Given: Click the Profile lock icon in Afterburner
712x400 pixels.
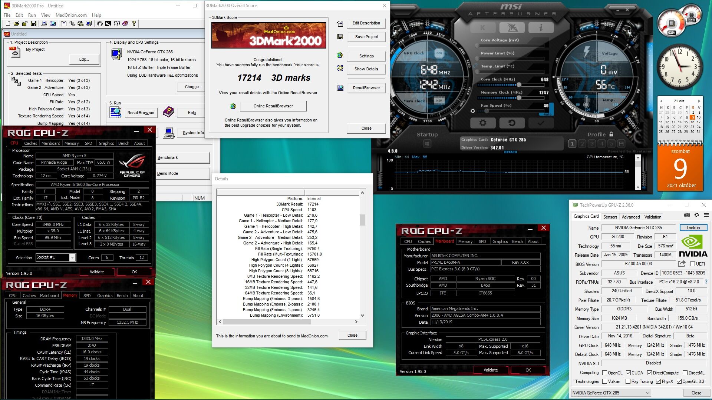Looking at the screenshot, I should (611, 134).
